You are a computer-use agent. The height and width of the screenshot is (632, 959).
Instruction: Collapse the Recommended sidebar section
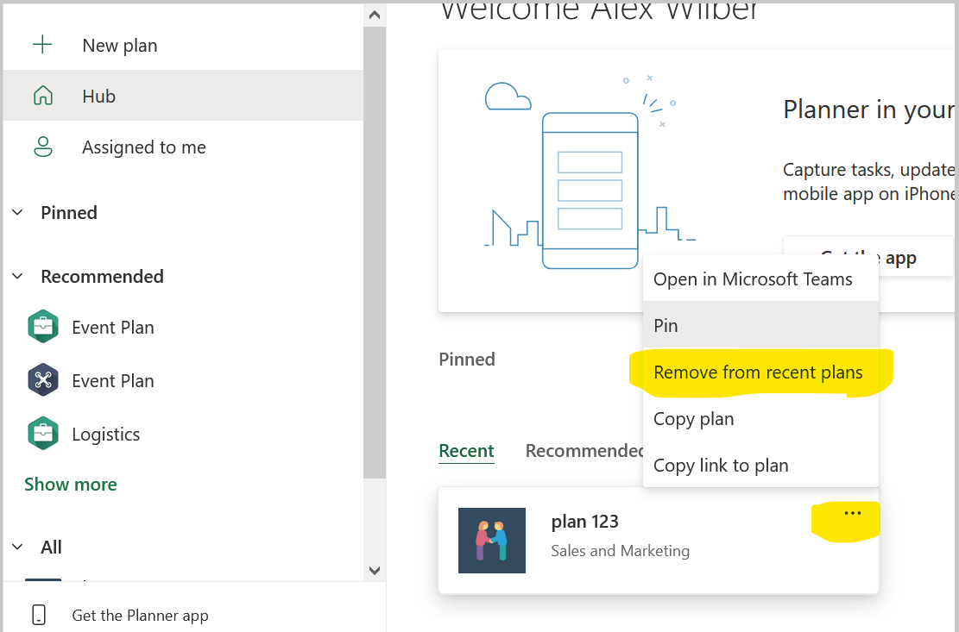tap(17, 276)
